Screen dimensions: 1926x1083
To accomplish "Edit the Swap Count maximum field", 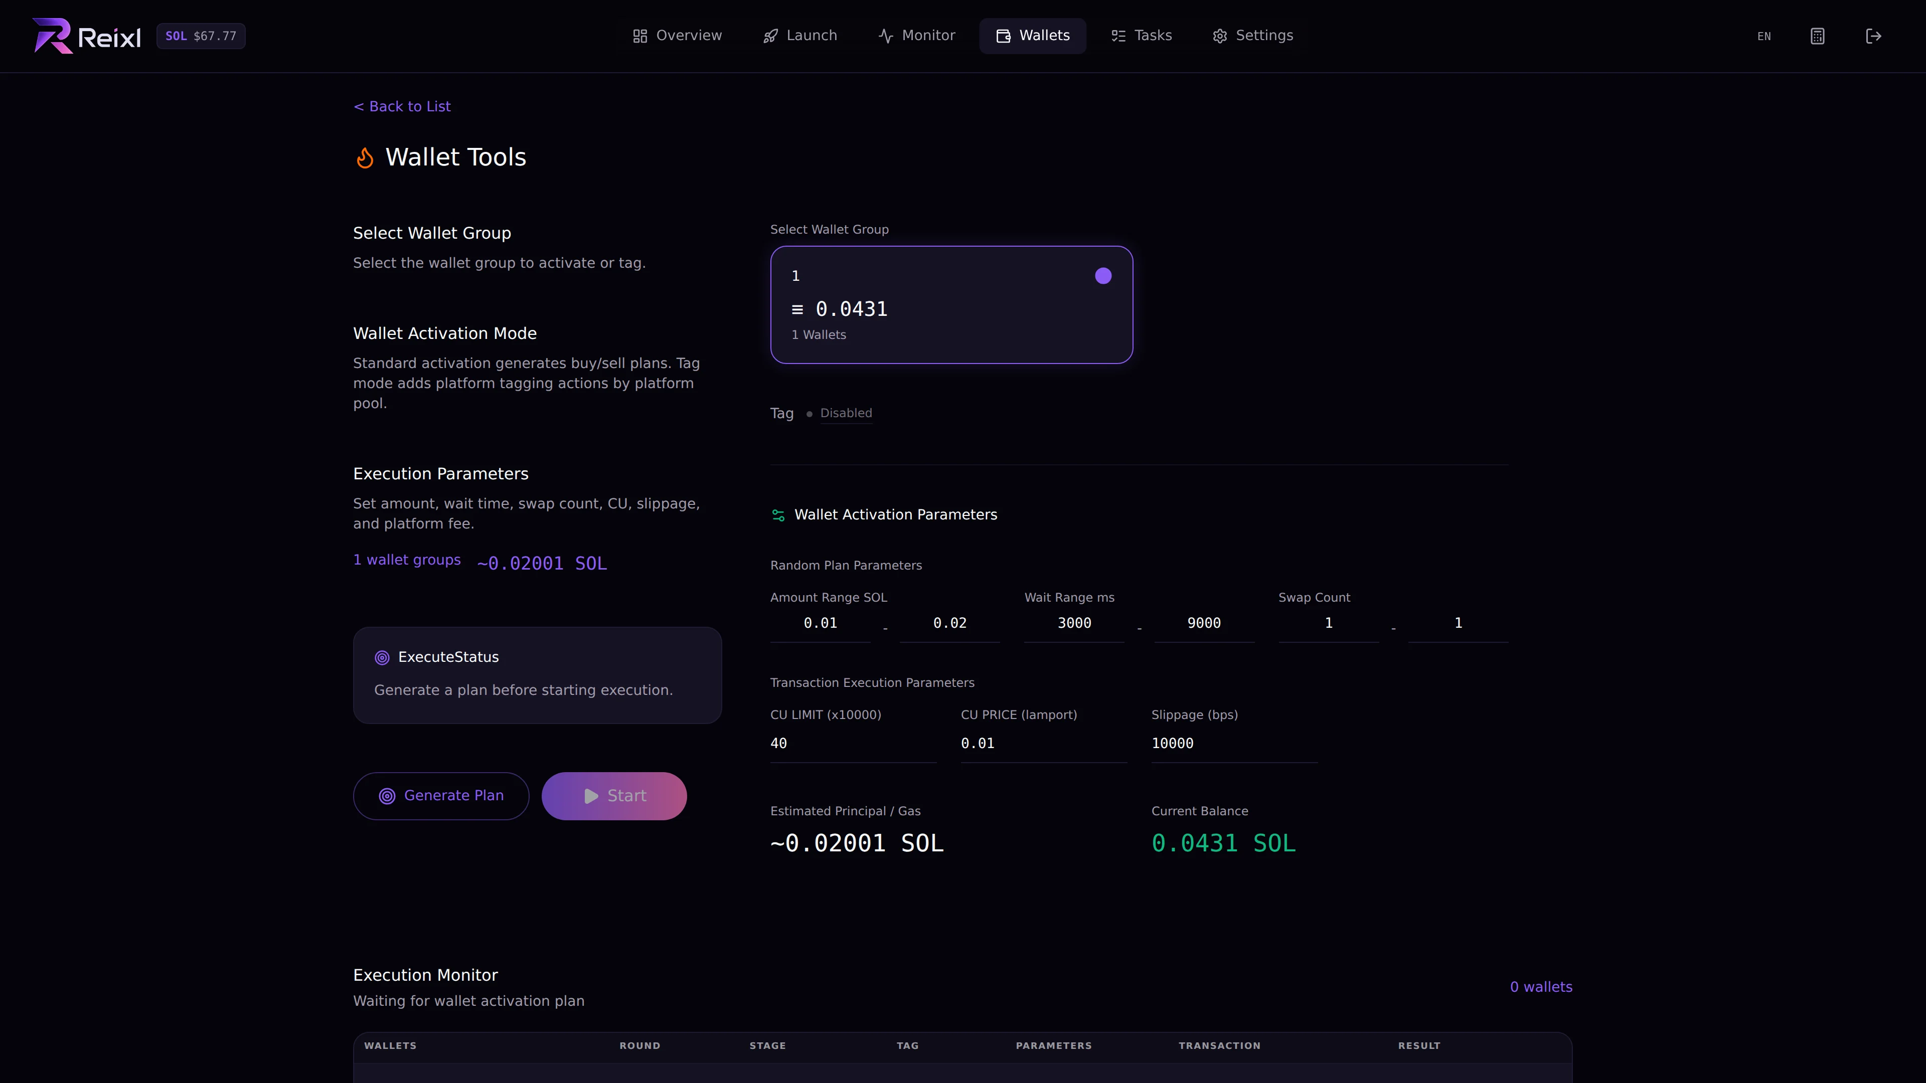I will point(1458,623).
